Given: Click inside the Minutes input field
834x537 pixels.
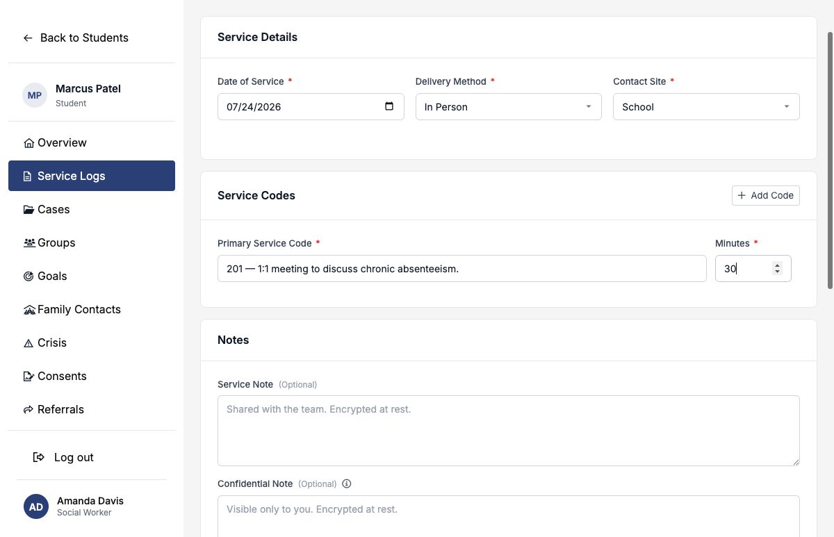Looking at the screenshot, I should (x=753, y=269).
